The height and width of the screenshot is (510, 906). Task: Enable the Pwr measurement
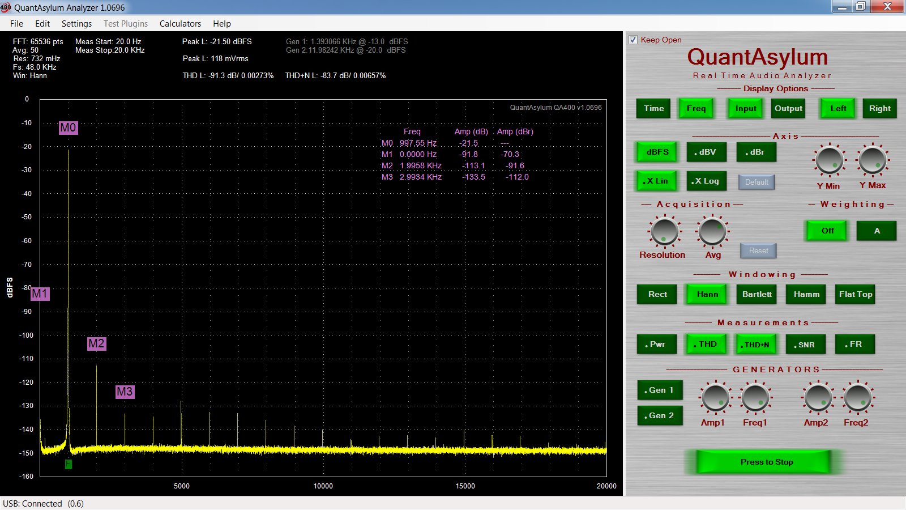pyautogui.click(x=657, y=344)
